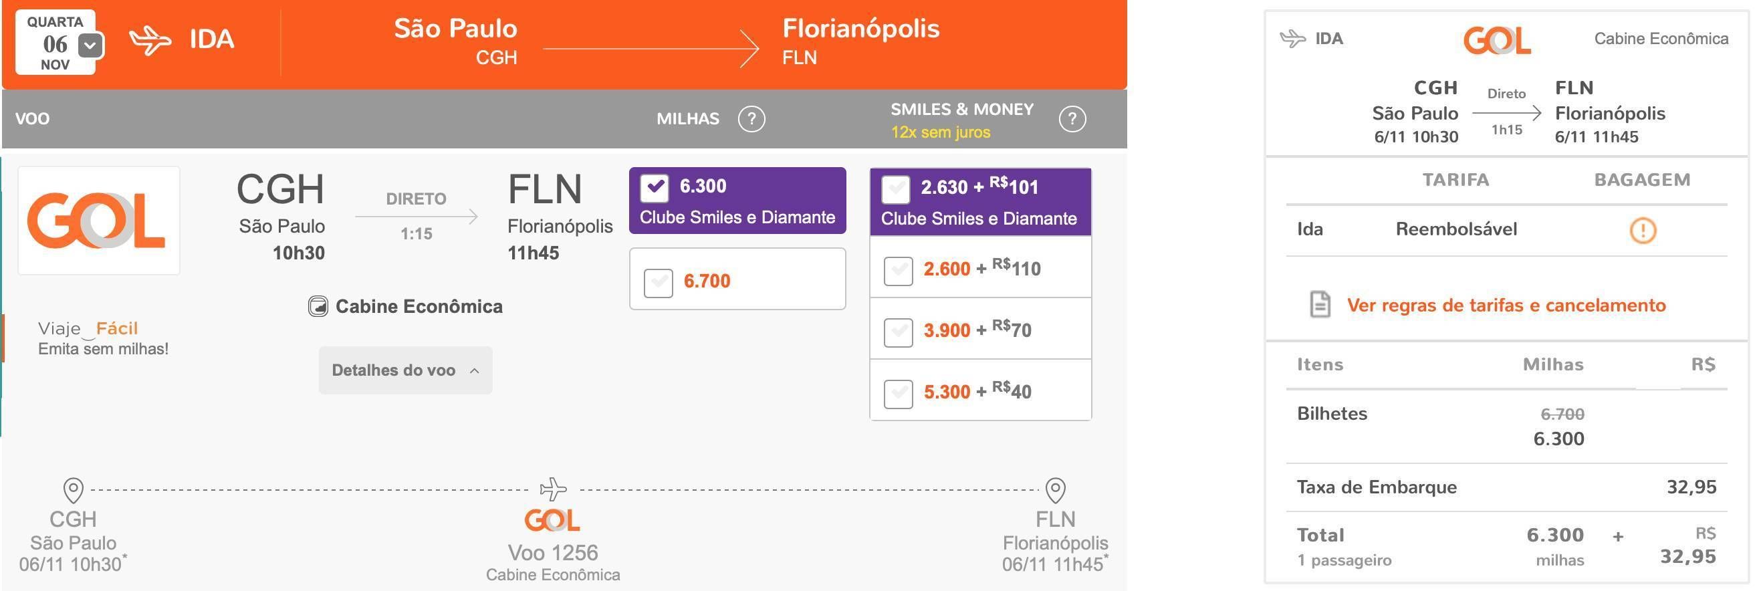Image resolution: width=1757 pixels, height=591 pixels.
Task: Click the MILHAS help question mark icon
Action: pos(751,118)
